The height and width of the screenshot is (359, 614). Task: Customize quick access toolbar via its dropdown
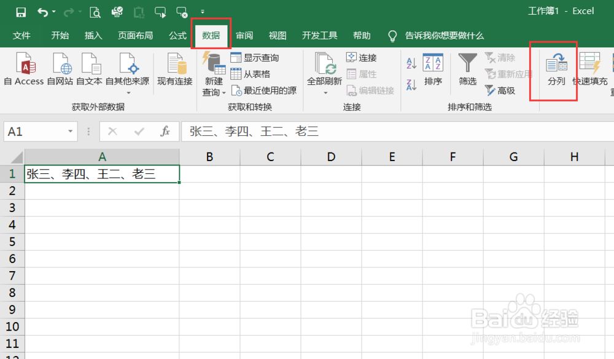pyautogui.click(x=202, y=10)
